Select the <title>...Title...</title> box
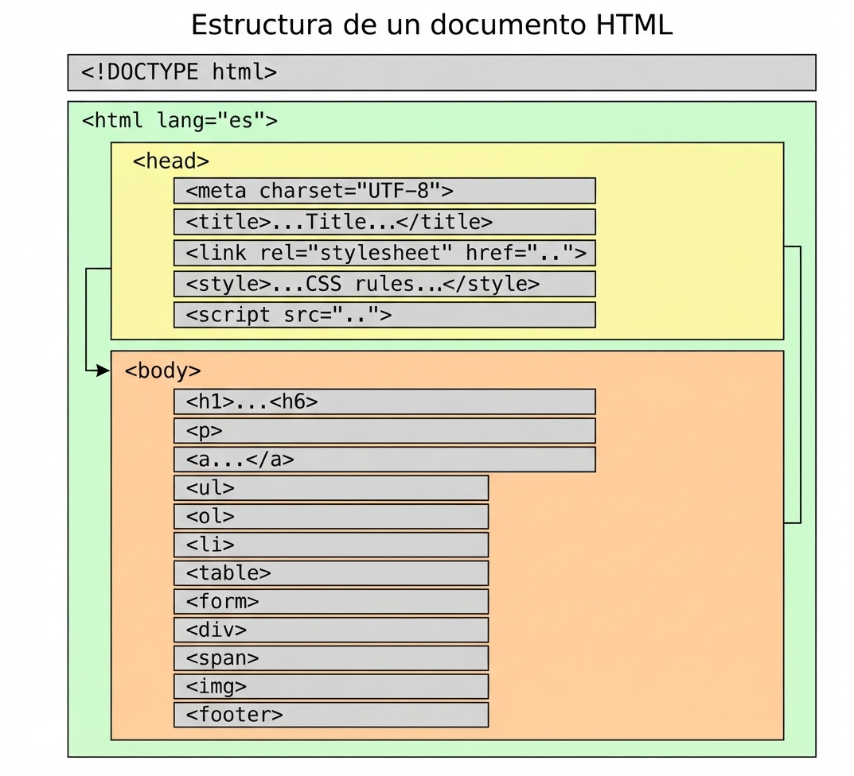The width and height of the screenshot is (854, 776). tap(384, 222)
